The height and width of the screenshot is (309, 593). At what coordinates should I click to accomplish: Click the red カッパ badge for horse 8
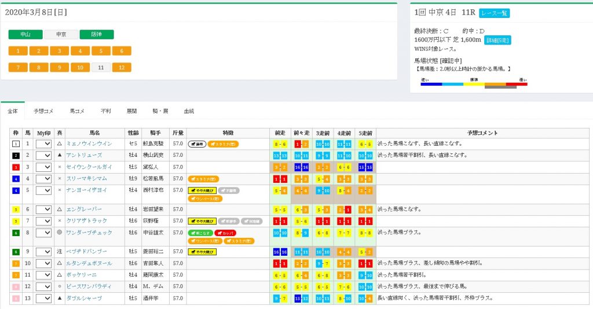coord(225,233)
